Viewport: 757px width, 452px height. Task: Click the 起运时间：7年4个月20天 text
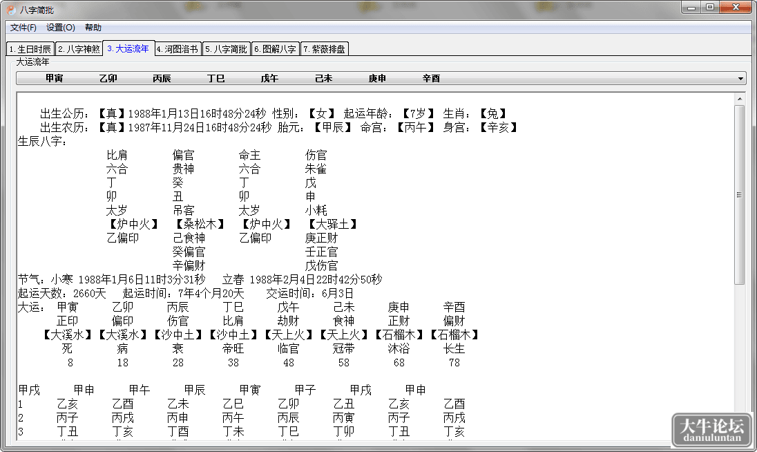click(184, 294)
